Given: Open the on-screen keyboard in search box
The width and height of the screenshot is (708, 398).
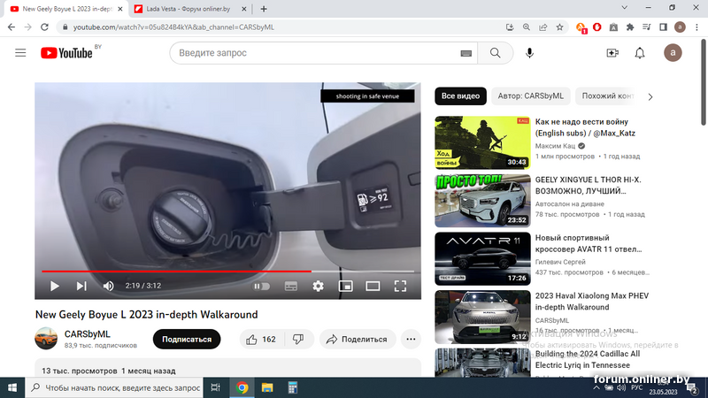Looking at the screenshot, I should [x=466, y=53].
